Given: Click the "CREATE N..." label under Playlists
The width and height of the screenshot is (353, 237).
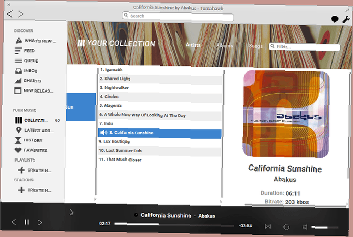Looking at the screenshot, I should pyautogui.click(x=40, y=170).
